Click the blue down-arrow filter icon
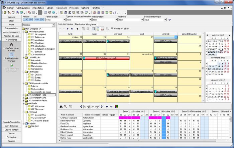The height and width of the screenshot is (148, 234). point(111,107)
